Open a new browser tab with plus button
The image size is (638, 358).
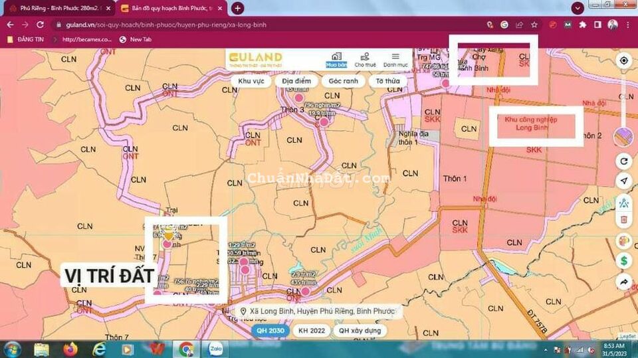pyautogui.click(x=238, y=8)
